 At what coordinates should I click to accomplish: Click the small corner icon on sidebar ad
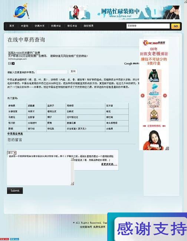tap(167, 148)
